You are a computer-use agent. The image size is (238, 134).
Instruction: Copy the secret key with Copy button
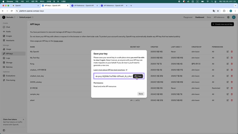138,76
